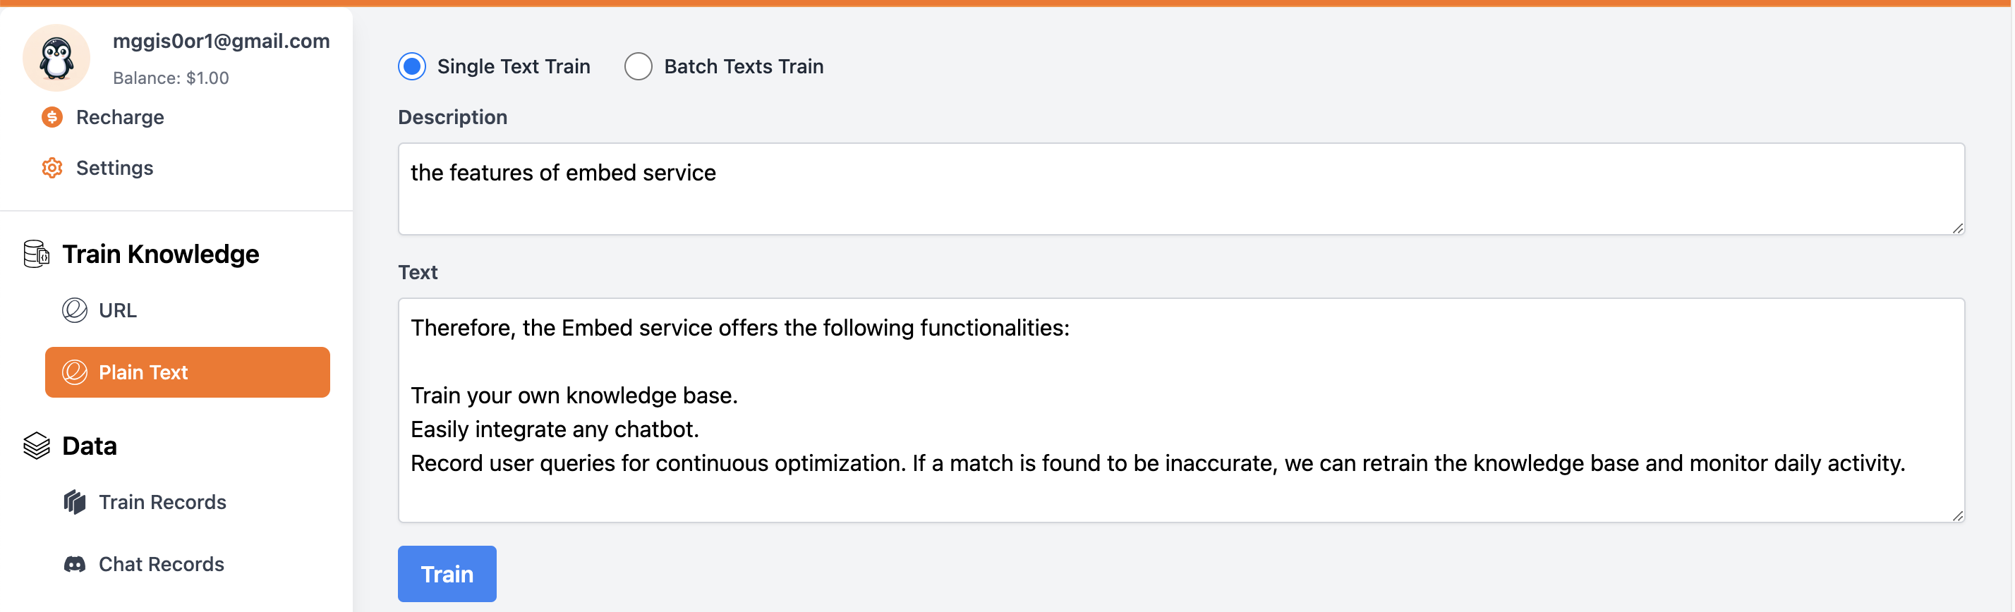Click the Data layers icon
Viewport: 2015px width, 612px height.
pos(36,446)
